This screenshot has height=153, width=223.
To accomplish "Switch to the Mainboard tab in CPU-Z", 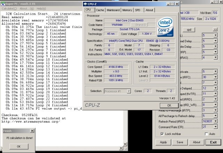I will (113, 10).
